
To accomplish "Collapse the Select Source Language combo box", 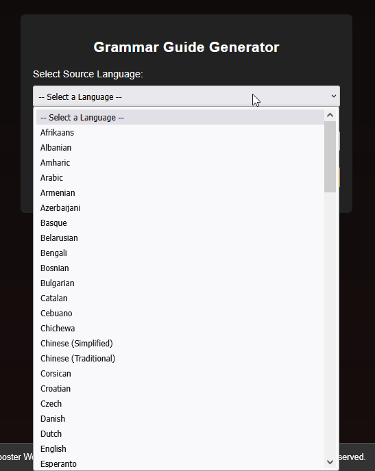I will coord(186,96).
